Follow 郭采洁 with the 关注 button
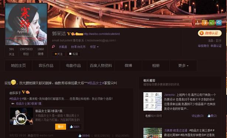 click(x=59, y=54)
